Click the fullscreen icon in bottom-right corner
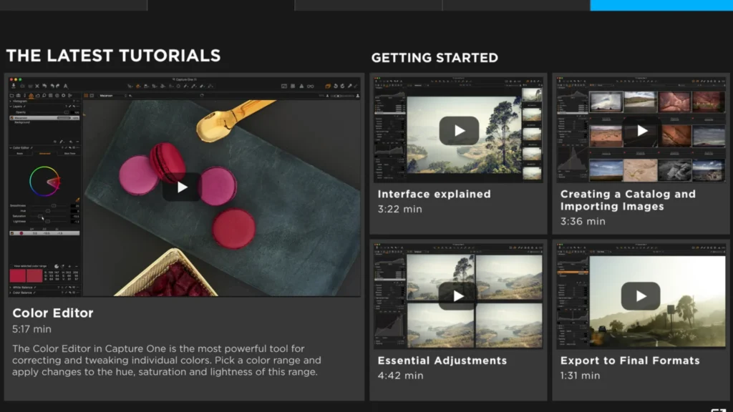 click(x=718, y=410)
